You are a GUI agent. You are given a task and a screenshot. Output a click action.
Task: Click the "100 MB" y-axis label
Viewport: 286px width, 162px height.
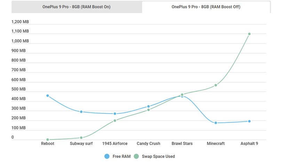click(x=18, y=128)
